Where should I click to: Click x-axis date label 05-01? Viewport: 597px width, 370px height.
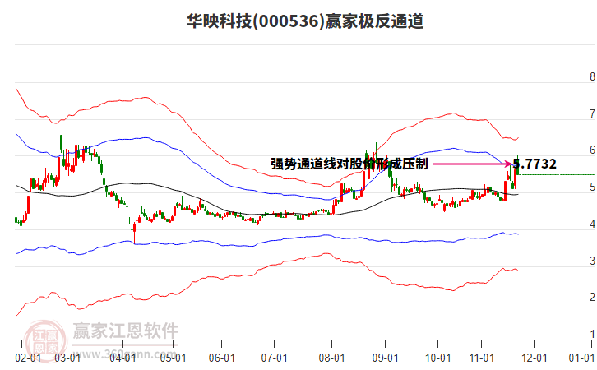(174, 358)
